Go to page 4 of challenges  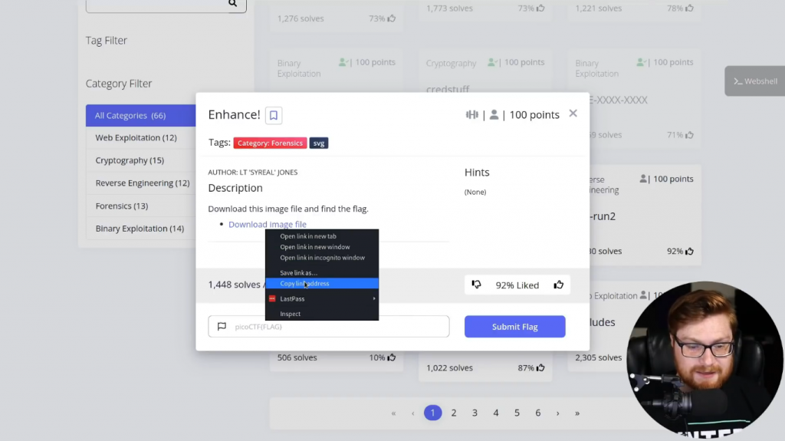tap(496, 413)
